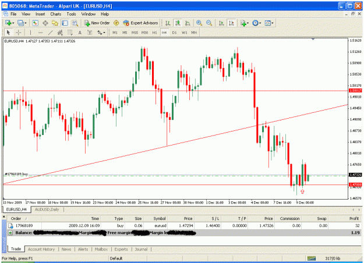Zoom out of the chart
This screenshot has width=364, height=263.
(x=209, y=23)
